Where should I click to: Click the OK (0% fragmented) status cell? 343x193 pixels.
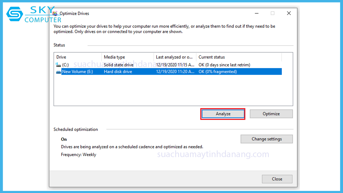coord(218,72)
